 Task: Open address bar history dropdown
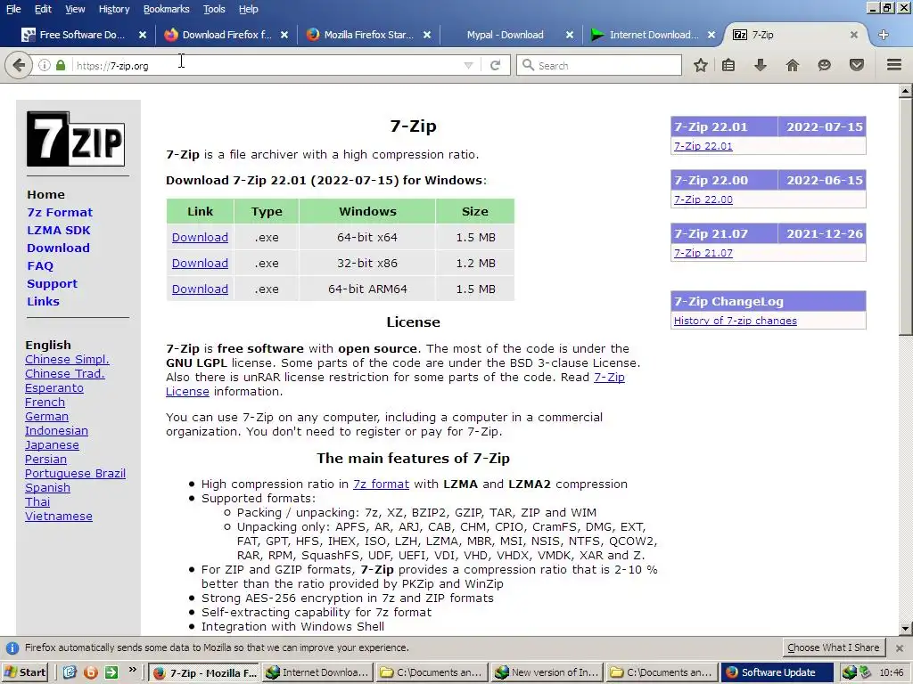click(468, 65)
